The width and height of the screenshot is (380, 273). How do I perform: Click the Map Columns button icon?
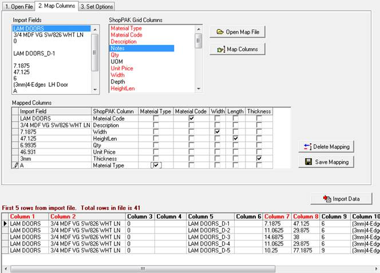coord(220,50)
